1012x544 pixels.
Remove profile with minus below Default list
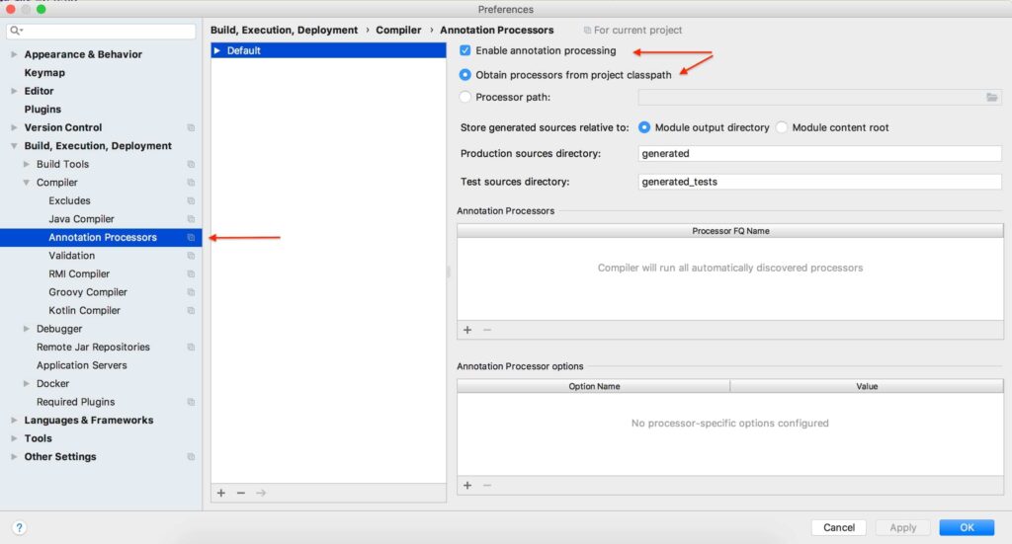point(241,493)
